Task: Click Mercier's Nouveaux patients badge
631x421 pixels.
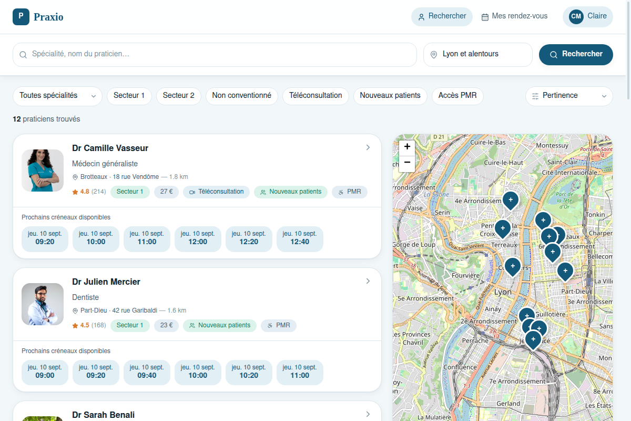Action: point(220,326)
